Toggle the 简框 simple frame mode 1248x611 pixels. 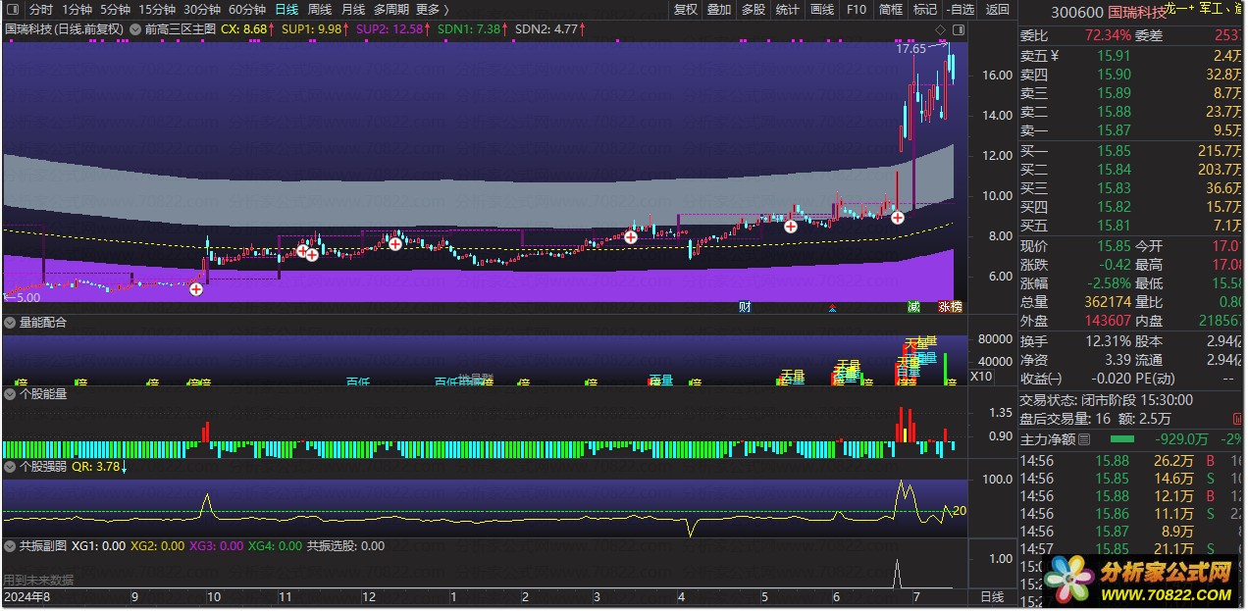891,9
